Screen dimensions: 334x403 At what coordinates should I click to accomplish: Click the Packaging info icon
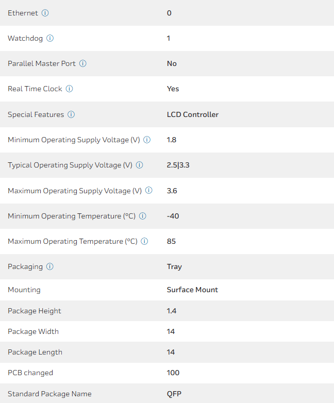point(50,266)
